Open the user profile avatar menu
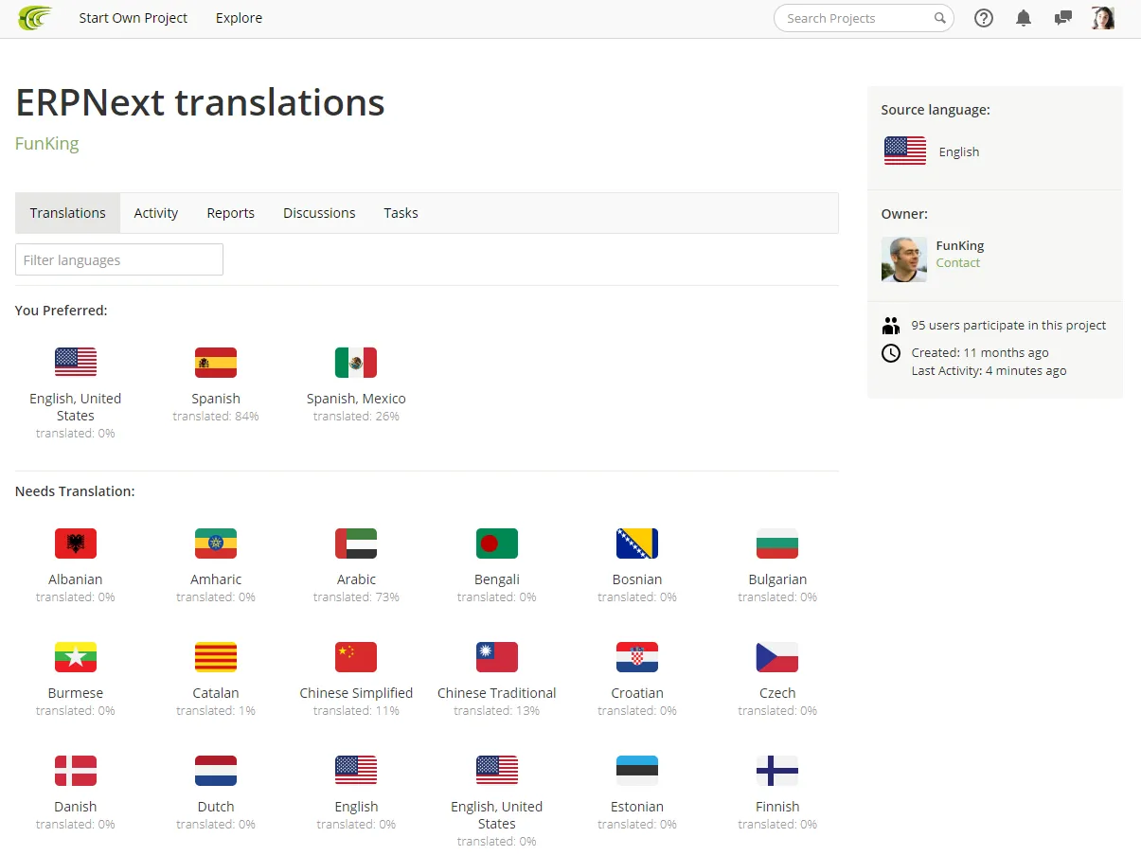The height and width of the screenshot is (855, 1141). [x=1103, y=18]
